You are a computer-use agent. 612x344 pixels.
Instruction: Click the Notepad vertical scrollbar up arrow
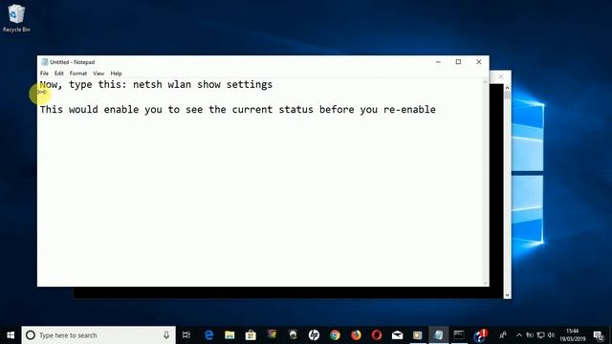click(x=486, y=82)
